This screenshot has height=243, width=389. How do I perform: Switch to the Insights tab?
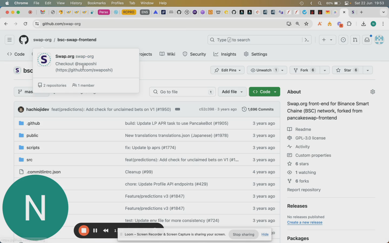(x=225, y=54)
